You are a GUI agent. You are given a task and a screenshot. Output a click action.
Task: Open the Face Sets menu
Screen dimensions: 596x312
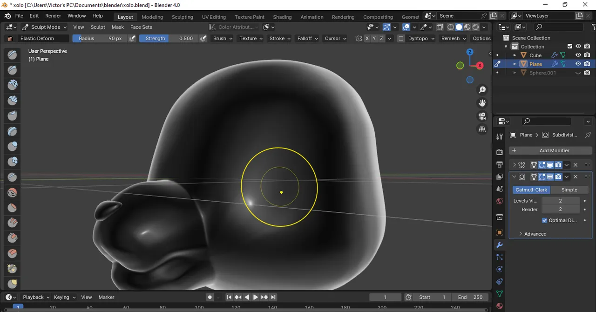point(141,27)
